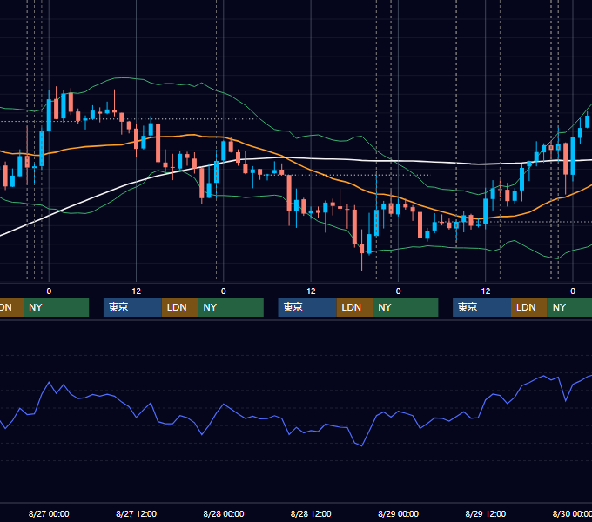The width and height of the screenshot is (592, 522).
Task: Click the hour label 12 above 8/27 12:00
Action: (137, 291)
